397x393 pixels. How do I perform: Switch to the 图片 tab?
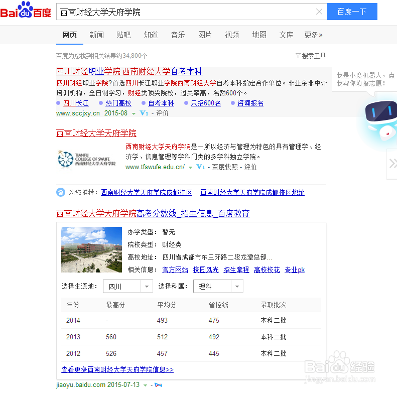coord(205,35)
